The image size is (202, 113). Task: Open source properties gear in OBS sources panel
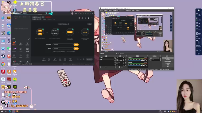pyautogui.click(x=119, y=67)
